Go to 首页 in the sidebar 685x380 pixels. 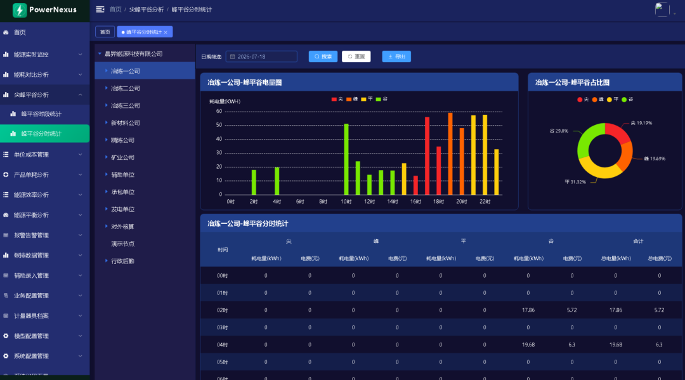(44, 32)
